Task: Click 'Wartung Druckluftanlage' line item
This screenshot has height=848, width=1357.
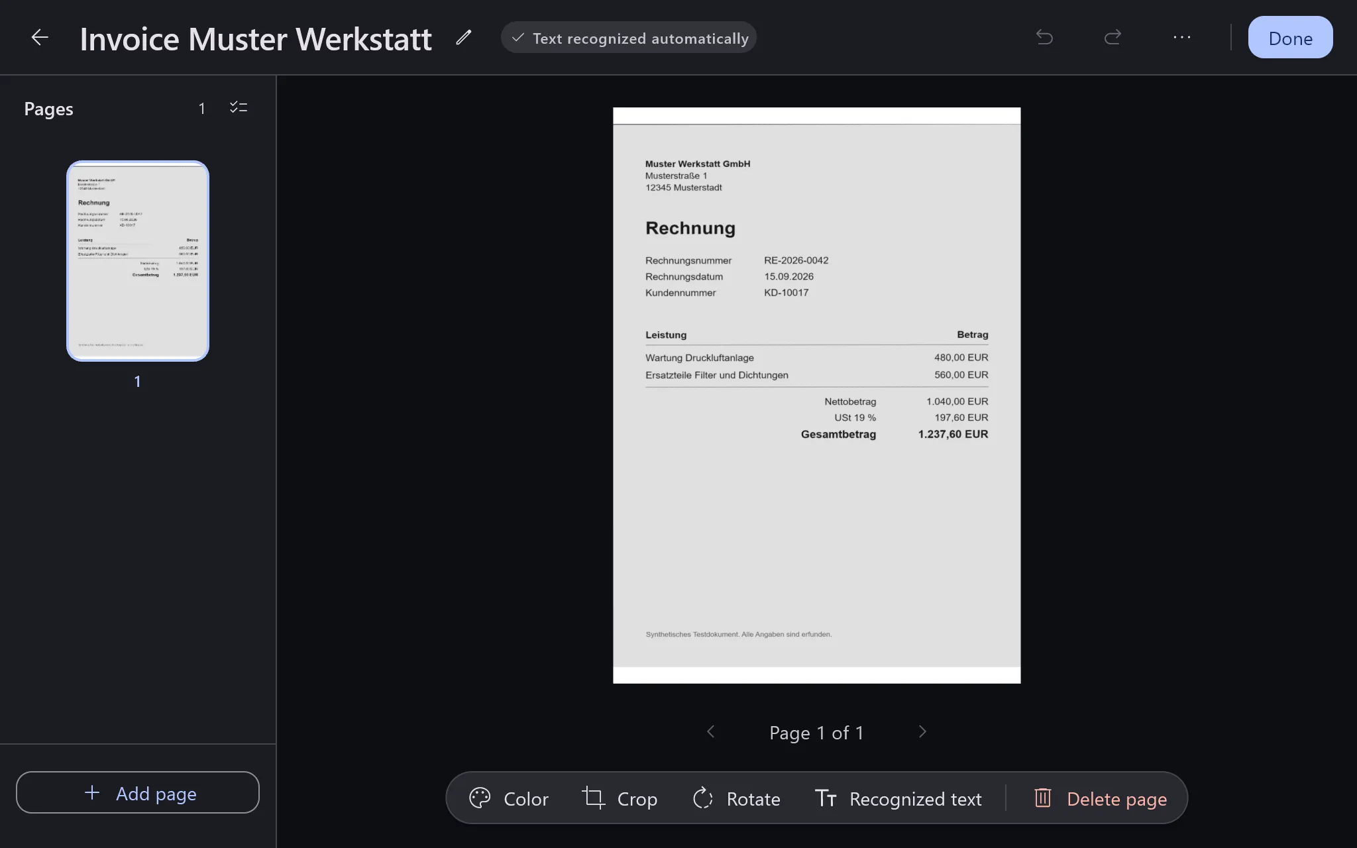Action: coord(700,358)
